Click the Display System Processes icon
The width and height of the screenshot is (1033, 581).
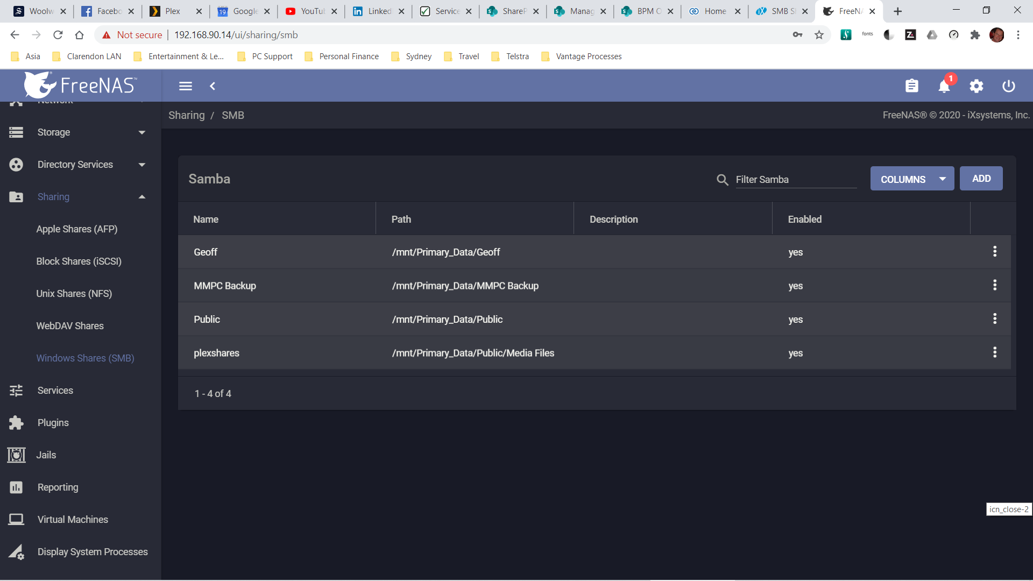(x=16, y=552)
